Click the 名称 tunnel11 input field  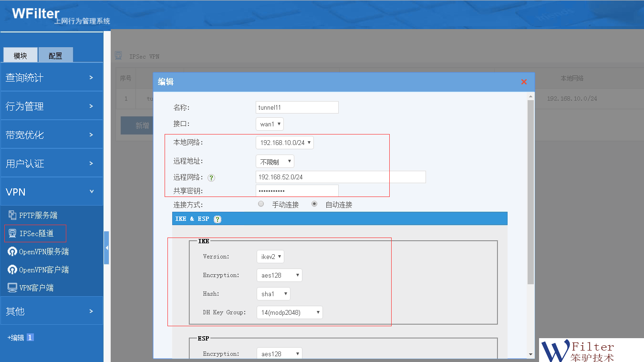pos(297,107)
